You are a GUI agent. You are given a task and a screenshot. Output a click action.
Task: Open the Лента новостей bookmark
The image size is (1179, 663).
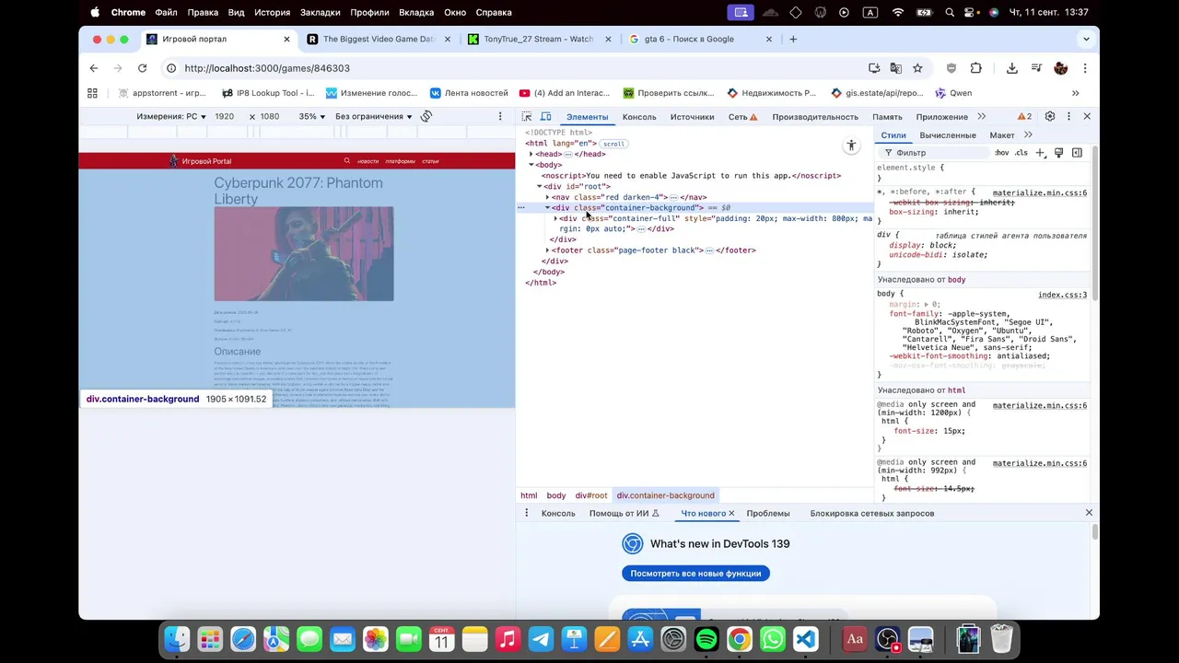pos(468,93)
